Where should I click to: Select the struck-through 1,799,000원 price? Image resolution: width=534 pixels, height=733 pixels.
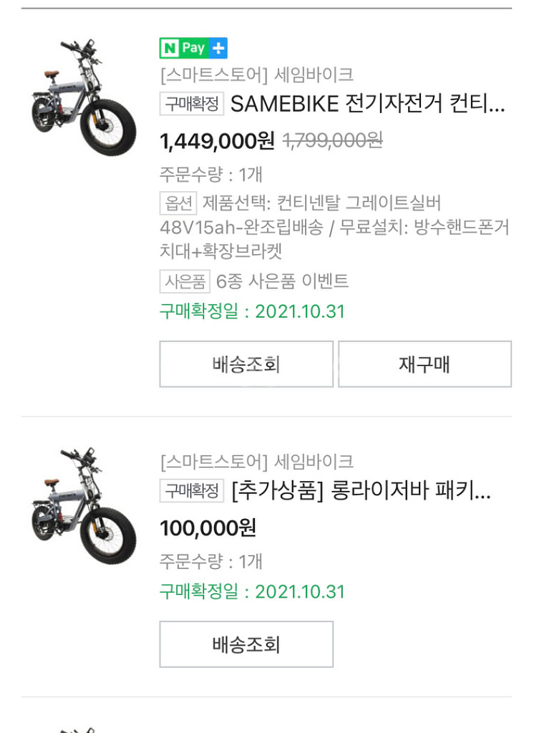[333, 140]
